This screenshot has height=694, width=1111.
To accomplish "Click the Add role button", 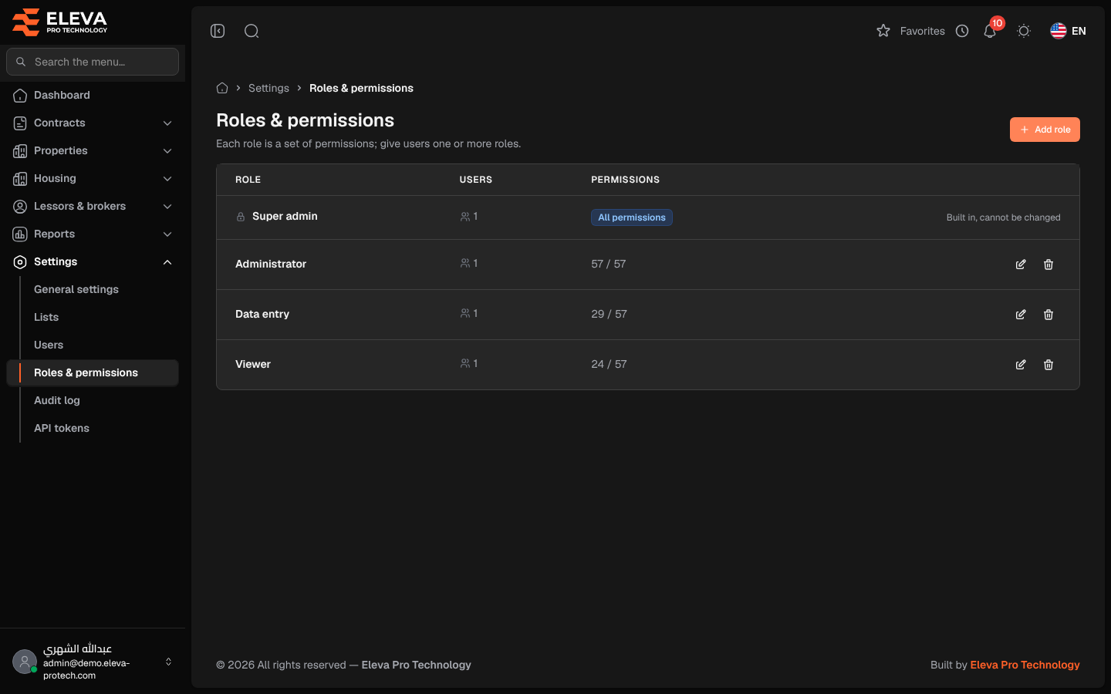I will [1045, 130].
